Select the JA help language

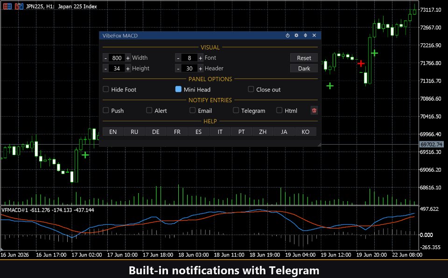(x=284, y=132)
